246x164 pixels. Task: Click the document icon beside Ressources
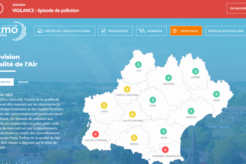coord(103,31)
